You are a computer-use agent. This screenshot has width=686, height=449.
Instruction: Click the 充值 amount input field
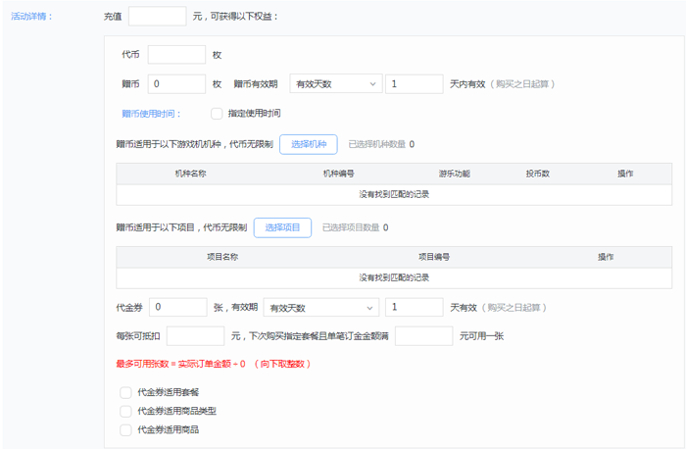158,17
